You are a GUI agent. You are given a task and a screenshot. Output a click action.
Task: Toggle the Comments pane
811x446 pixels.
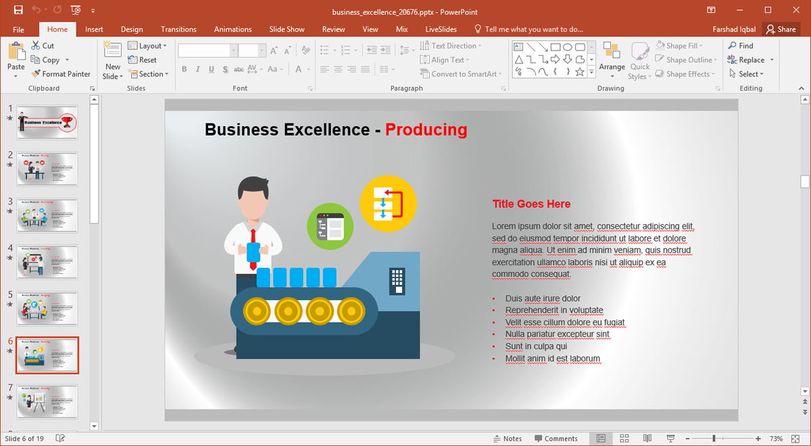[556, 439]
